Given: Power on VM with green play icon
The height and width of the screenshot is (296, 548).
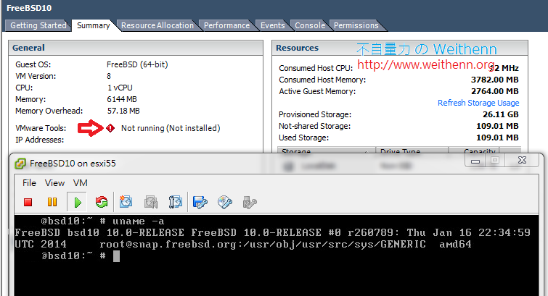Looking at the screenshot, I should click(x=78, y=202).
